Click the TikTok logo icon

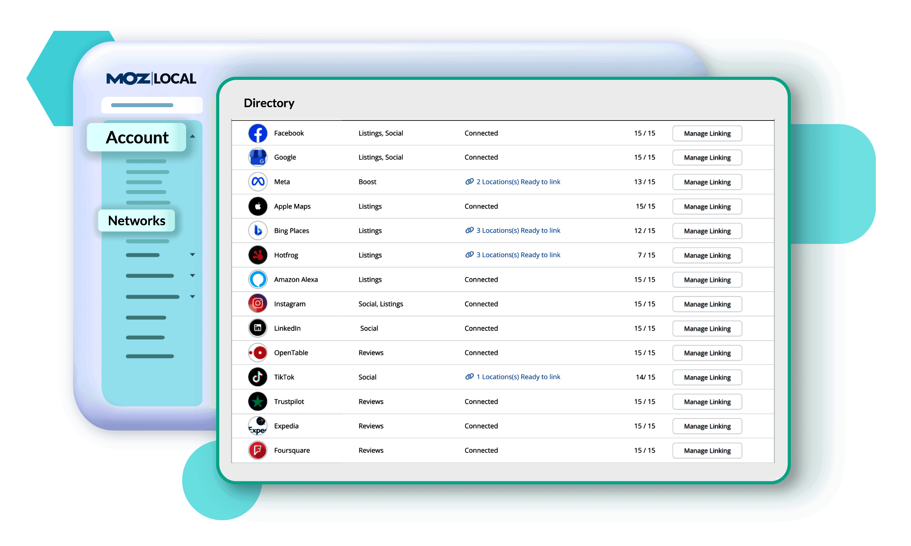(257, 377)
